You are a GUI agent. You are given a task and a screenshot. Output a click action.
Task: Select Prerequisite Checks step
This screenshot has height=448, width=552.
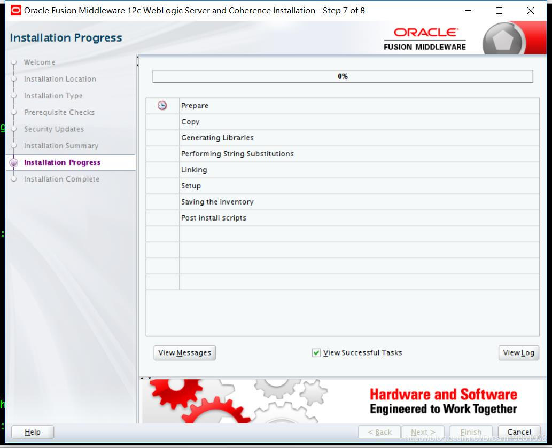click(59, 113)
